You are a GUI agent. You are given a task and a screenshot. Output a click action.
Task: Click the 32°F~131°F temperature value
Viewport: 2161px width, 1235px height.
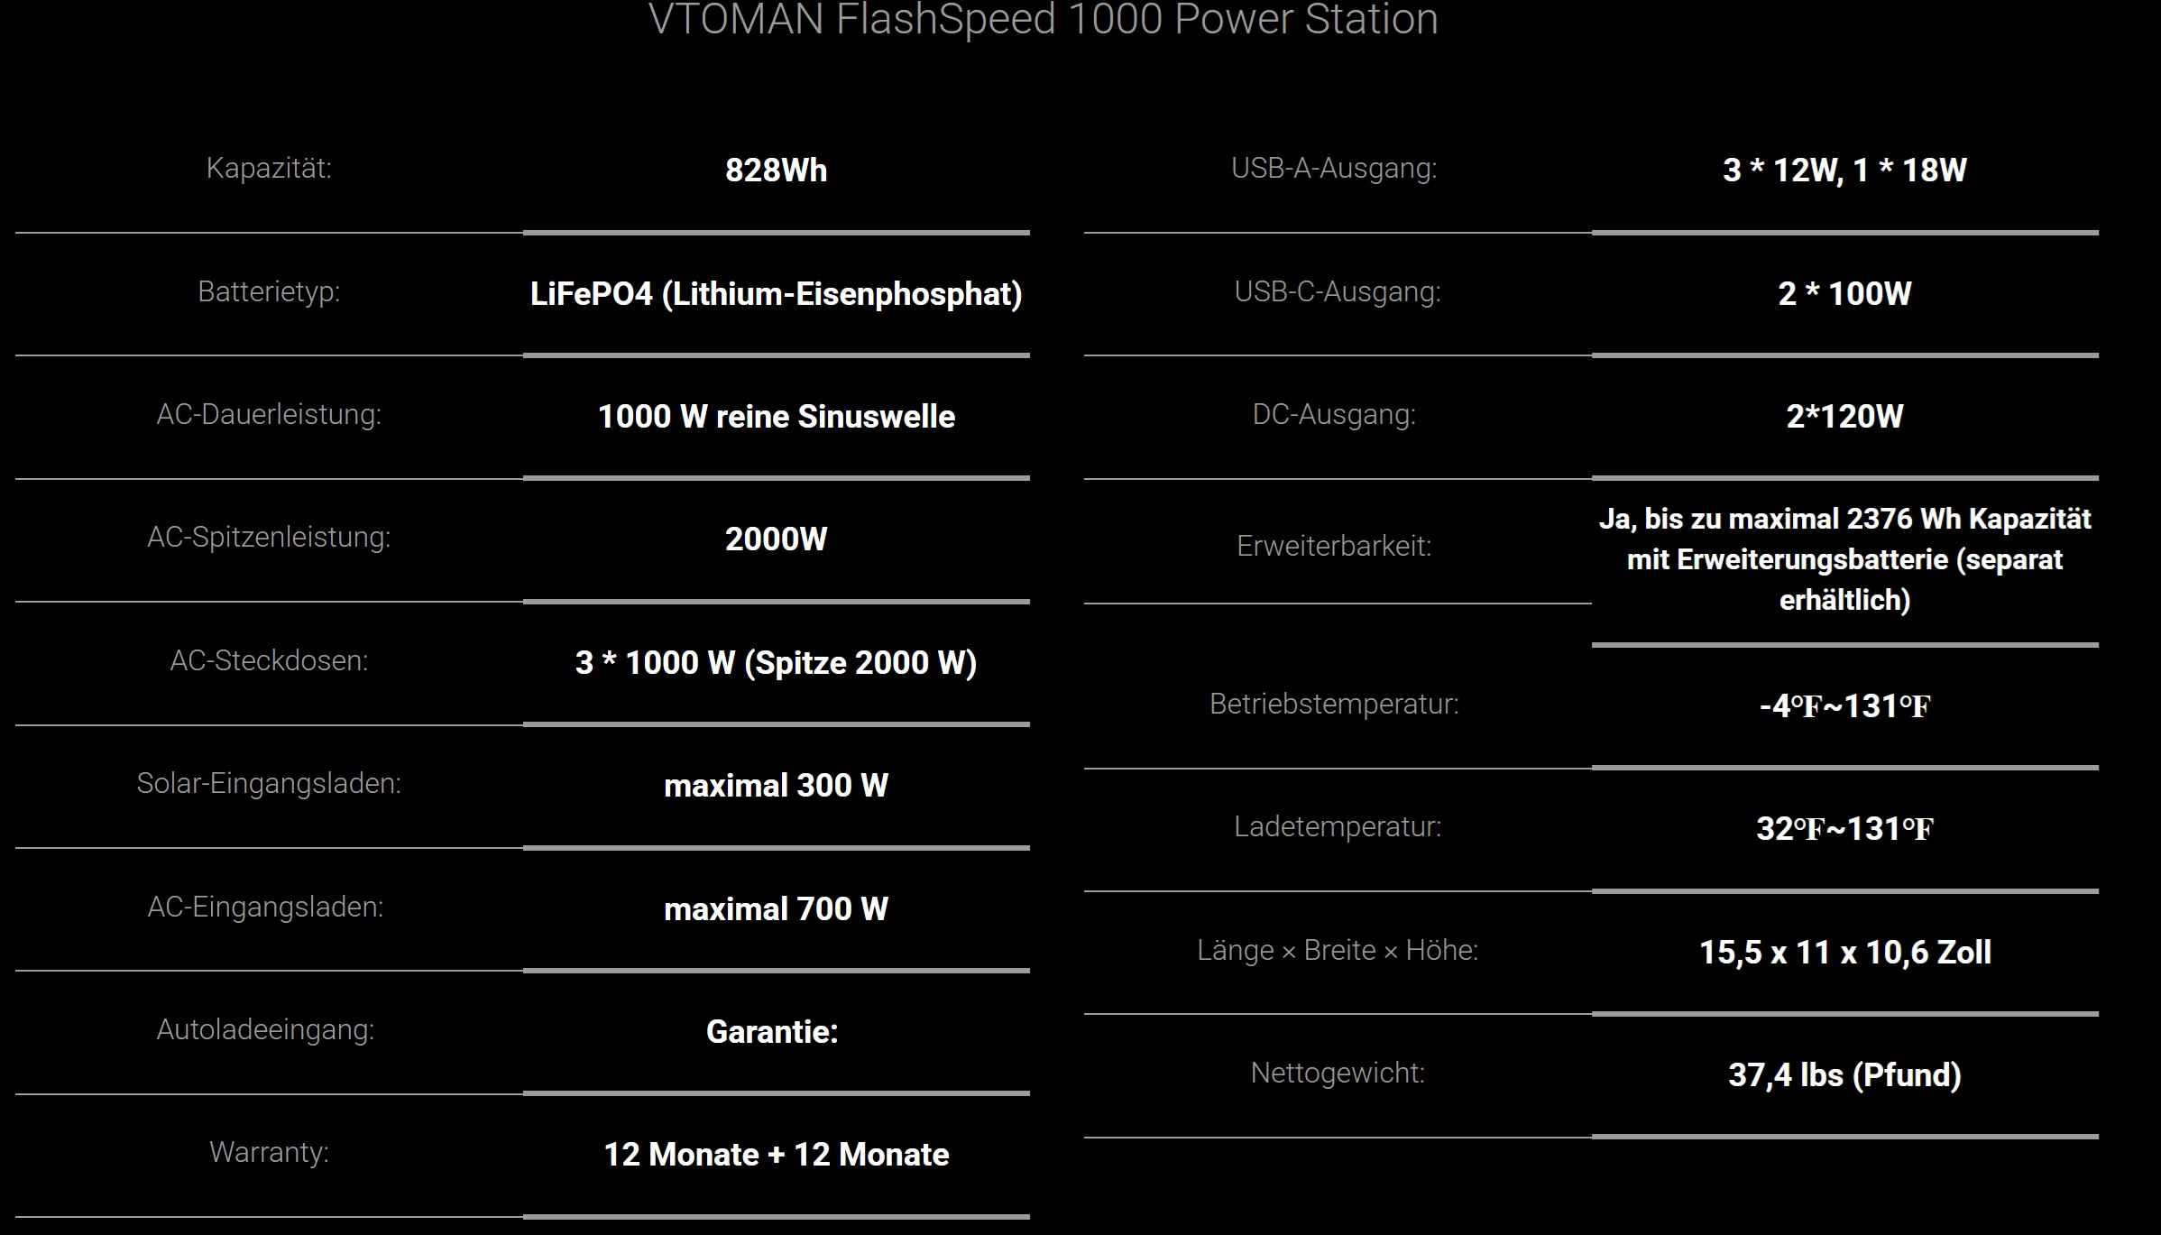click(x=1844, y=829)
